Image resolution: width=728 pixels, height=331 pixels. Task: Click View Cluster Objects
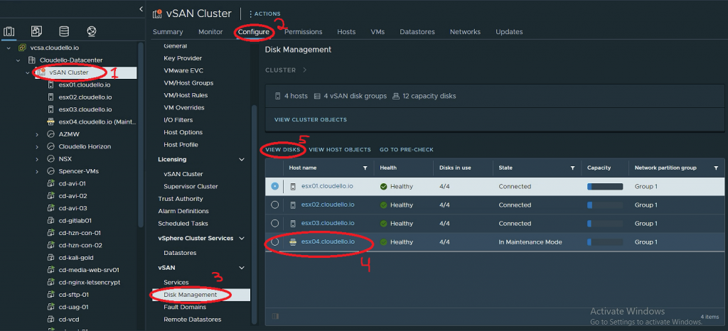coord(310,119)
